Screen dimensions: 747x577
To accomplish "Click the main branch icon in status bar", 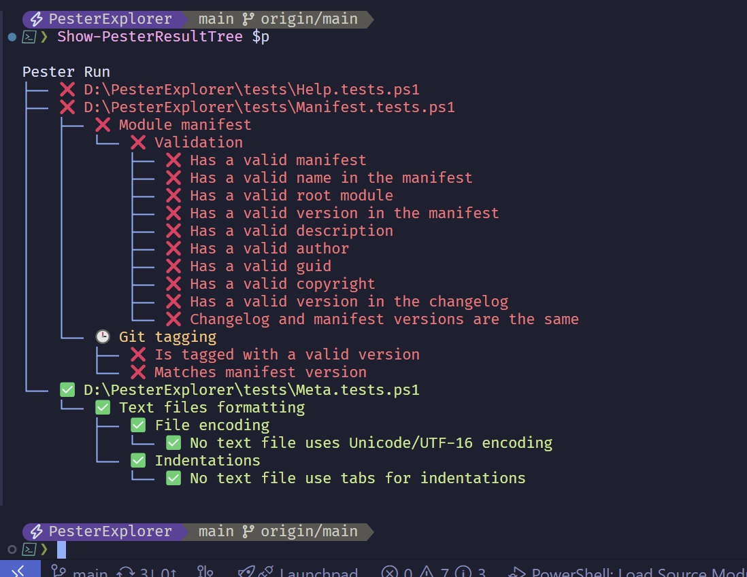I will tap(58, 571).
